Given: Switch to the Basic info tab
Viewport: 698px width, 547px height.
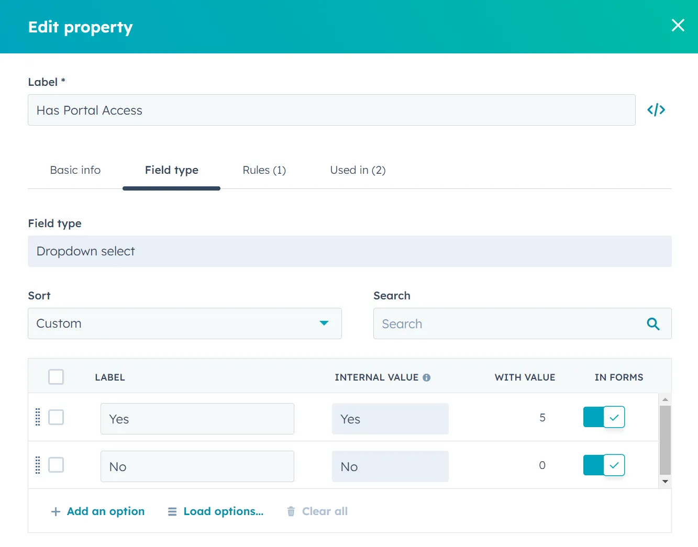Looking at the screenshot, I should 75,170.
